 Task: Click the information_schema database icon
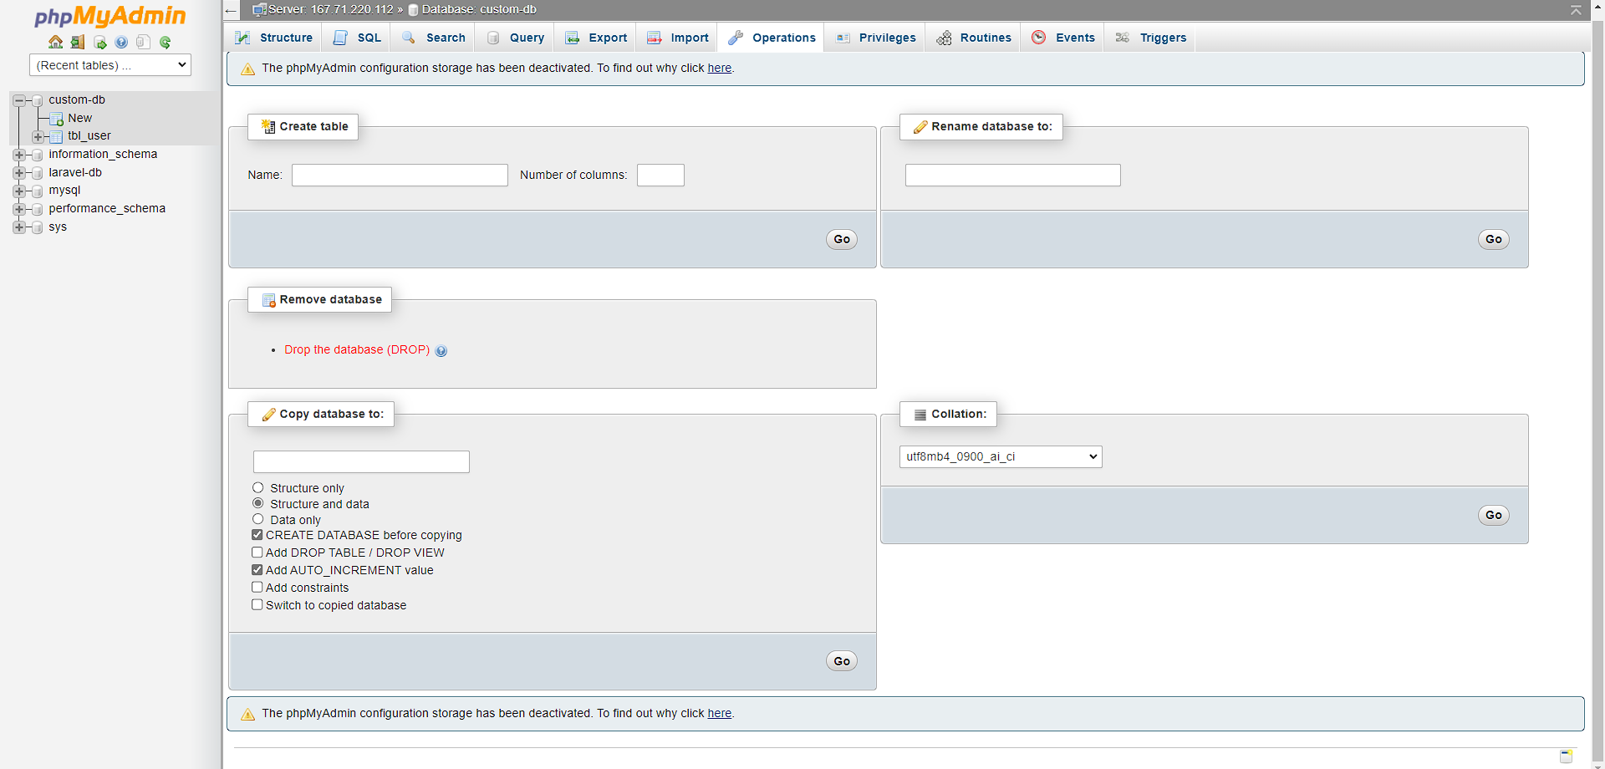point(37,155)
